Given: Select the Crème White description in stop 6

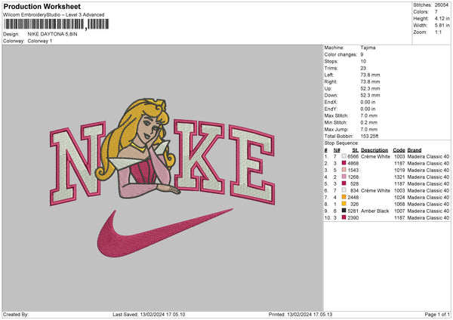Looking at the screenshot, I should [x=375, y=191].
